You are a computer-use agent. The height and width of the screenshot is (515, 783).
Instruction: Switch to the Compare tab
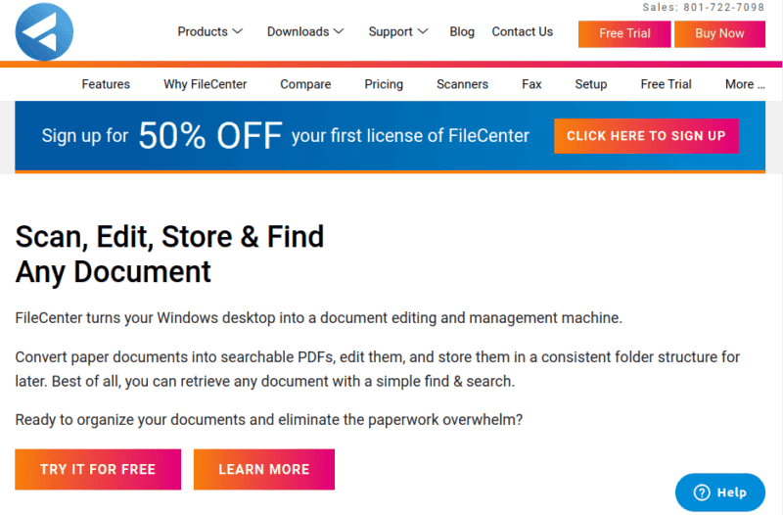tap(304, 84)
